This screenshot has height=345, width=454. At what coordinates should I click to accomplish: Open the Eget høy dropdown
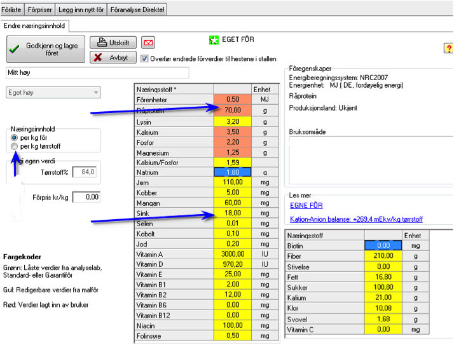pos(53,93)
